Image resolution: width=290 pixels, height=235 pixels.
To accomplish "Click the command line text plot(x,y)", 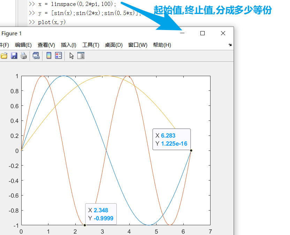I will (52, 22).
